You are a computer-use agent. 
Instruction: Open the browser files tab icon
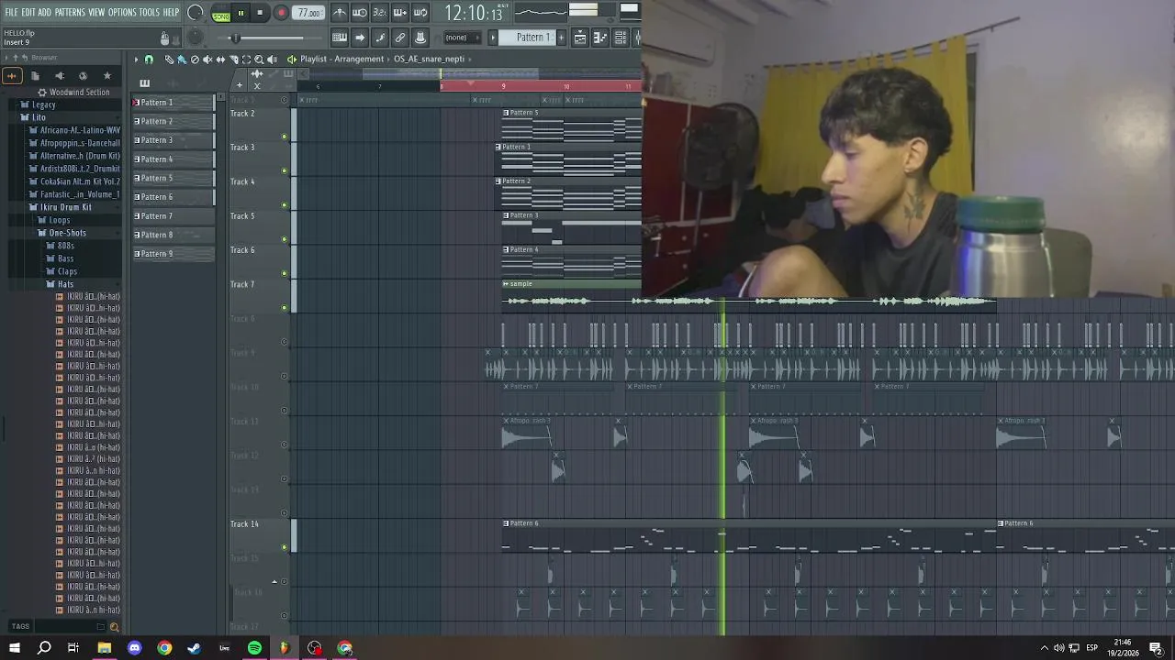click(35, 75)
